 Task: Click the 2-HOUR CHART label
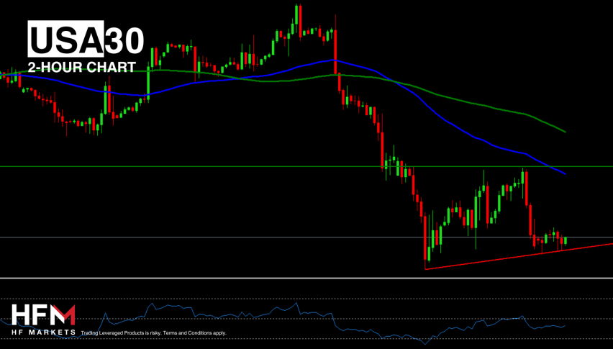[x=81, y=68]
